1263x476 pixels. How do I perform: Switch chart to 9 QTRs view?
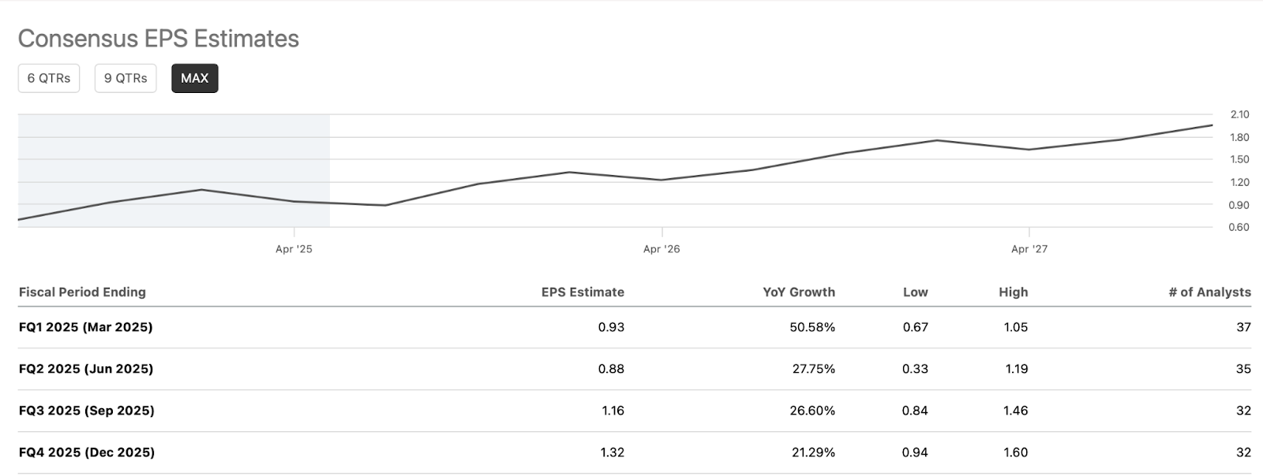tap(126, 78)
